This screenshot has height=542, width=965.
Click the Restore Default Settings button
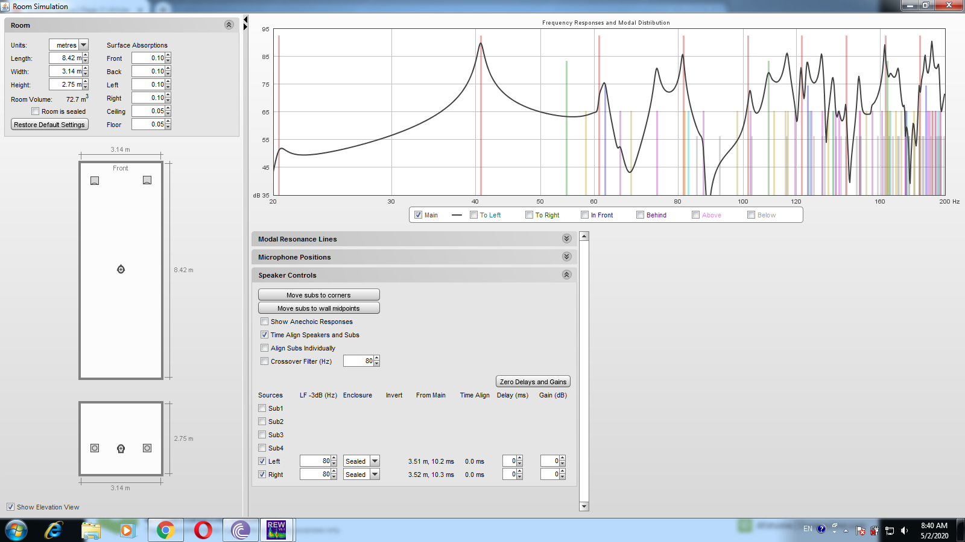tap(49, 125)
